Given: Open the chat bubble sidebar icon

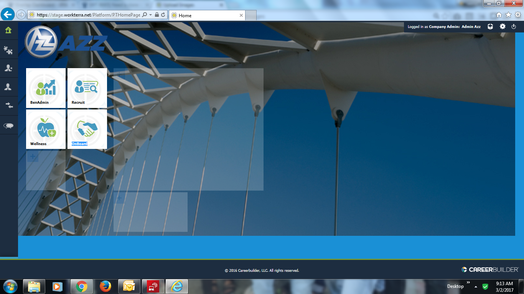Looking at the screenshot, I should pos(8,126).
